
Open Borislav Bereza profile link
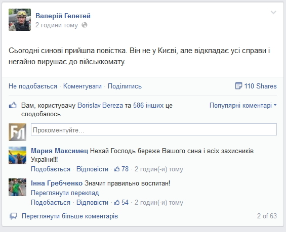pos(100,106)
